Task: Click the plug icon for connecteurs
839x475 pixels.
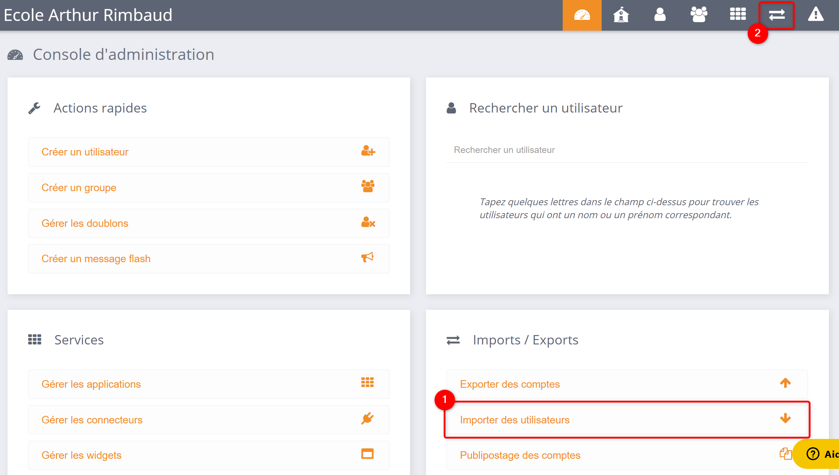Action: [x=368, y=419]
